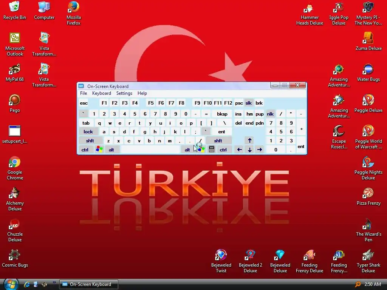
Task: Select the Peggle Deluxe game icon
Action: coord(368,103)
